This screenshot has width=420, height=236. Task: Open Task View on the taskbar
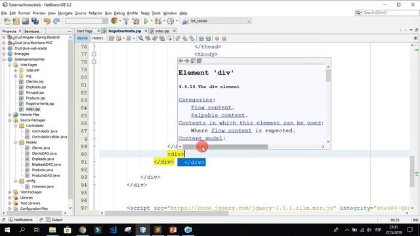pyautogui.click(x=37, y=230)
